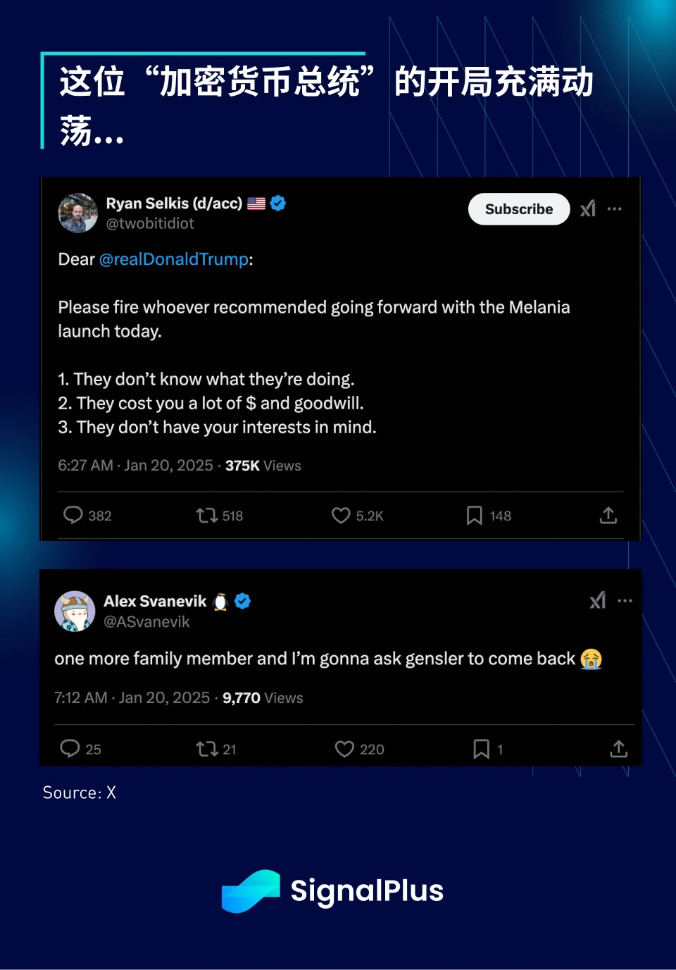This screenshot has width=676, height=970.
Task: Reply to Ryan Selkis's tweet with 382 comments
Action: [73, 515]
